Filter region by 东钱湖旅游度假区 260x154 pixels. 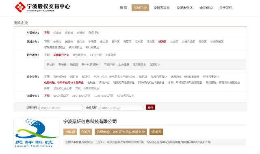click(55, 48)
